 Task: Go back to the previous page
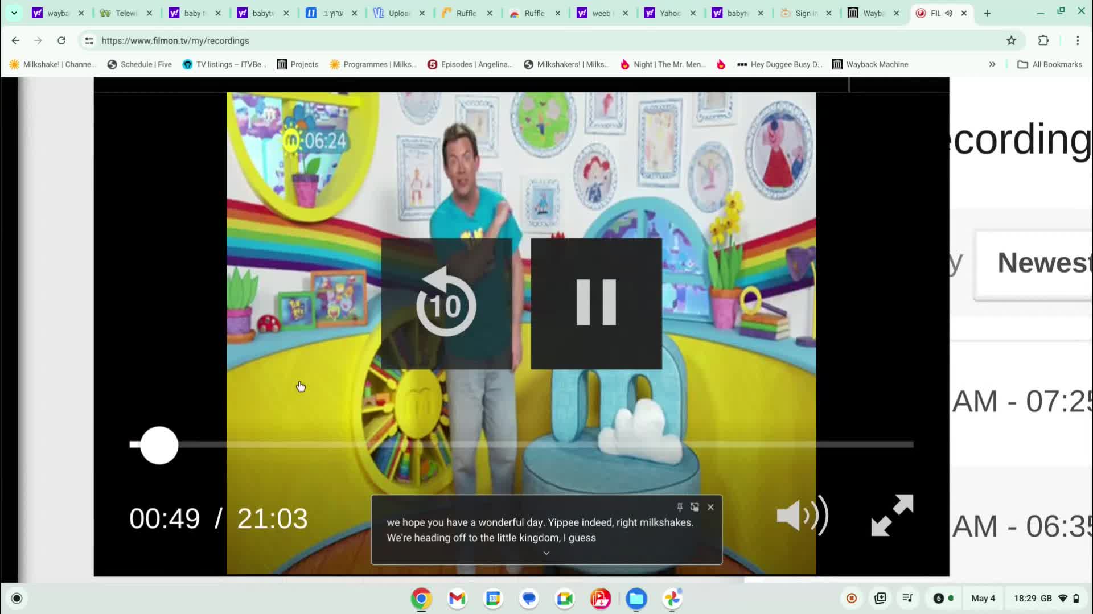pyautogui.click(x=15, y=40)
